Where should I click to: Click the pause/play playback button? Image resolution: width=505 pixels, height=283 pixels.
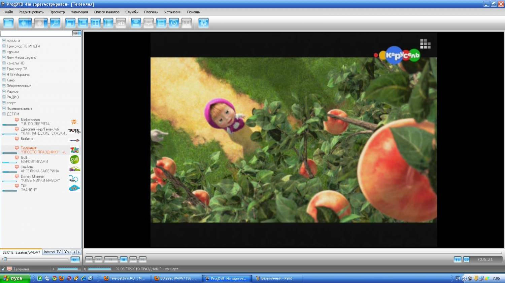click(x=111, y=259)
